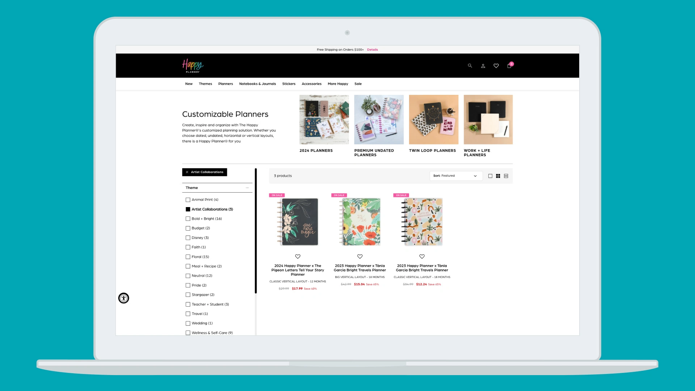Click the 2024 Planners category image
This screenshot has width=695, height=391.
pos(324,119)
